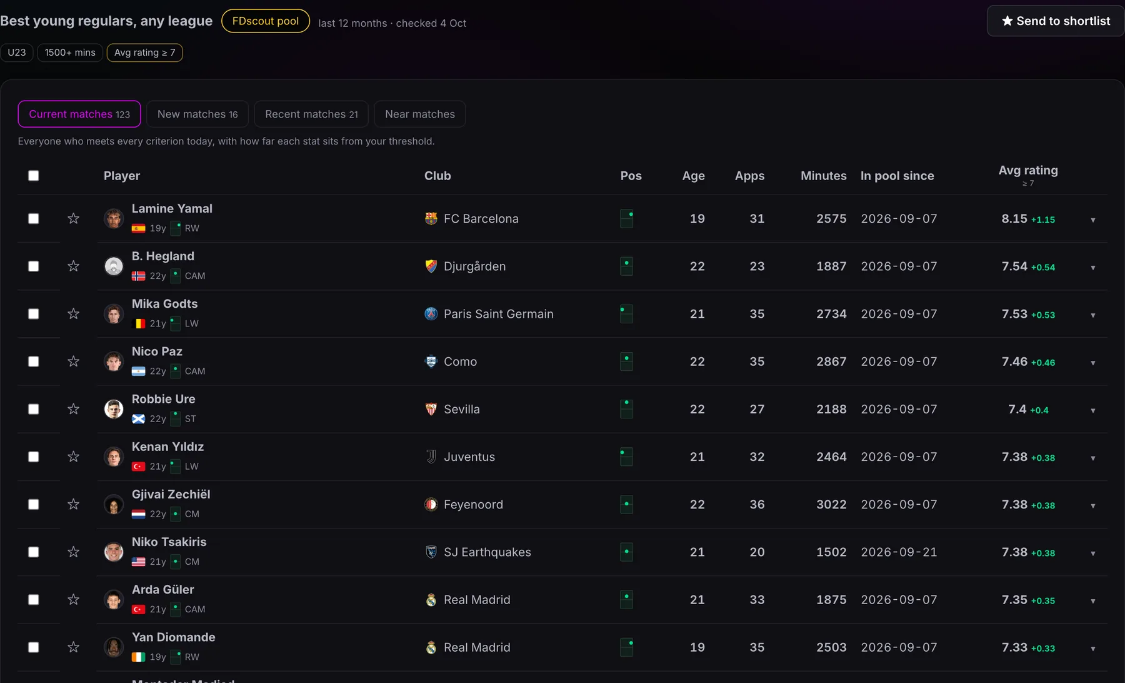Sort by Avg rating column header
The height and width of the screenshot is (683, 1125).
tap(1028, 175)
